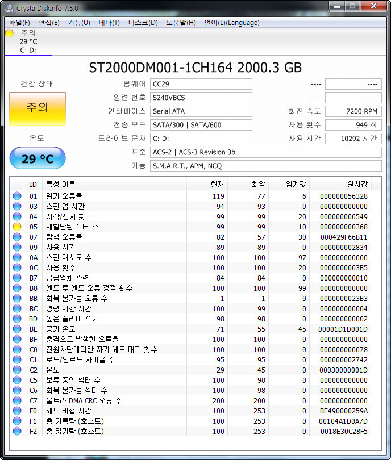Click the yellow 주의 health status button
Screen dimensions: 391x460
(x=38, y=109)
